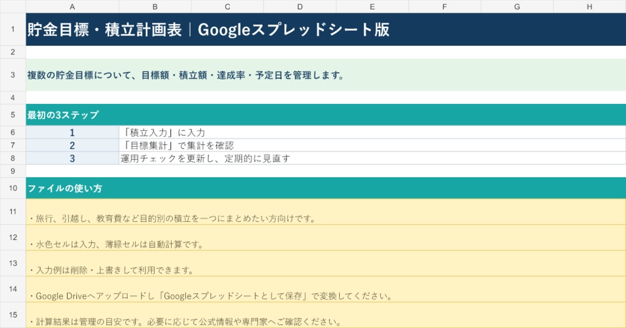Click the note 水色セルは入力、薄緑セルは自動計算です
The width and height of the screenshot is (626, 328).
click(326, 238)
